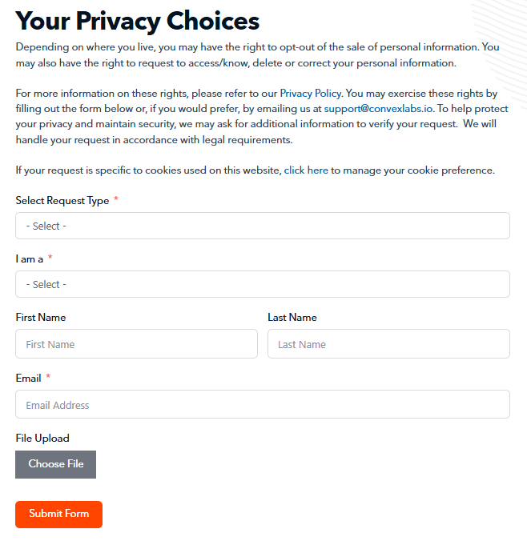Viewport: 527px width, 553px height.
Task: Focus the Last Name text box
Action: click(388, 344)
